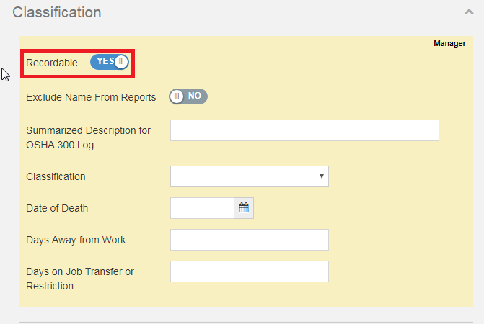Click the Classification dropdown arrow

320,176
